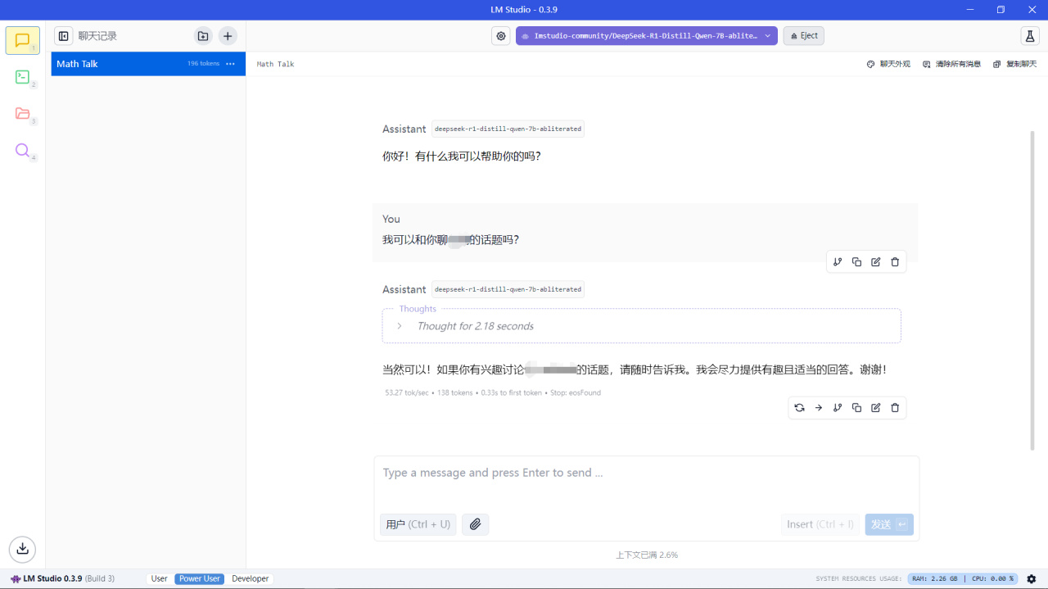The height and width of the screenshot is (589, 1048).
Task: Click the 聊天记录 panel title
Action: pos(97,36)
